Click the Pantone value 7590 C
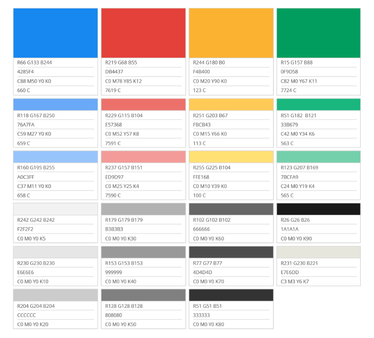 click(x=113, y=195)
